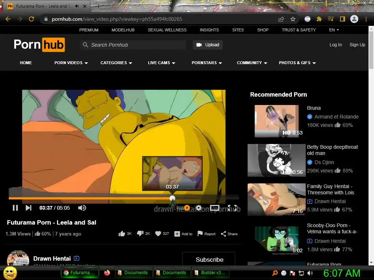The image size is (374, 280).
Task: Subscribe to the Drawn Hentai channel
Action: (209, 259)
